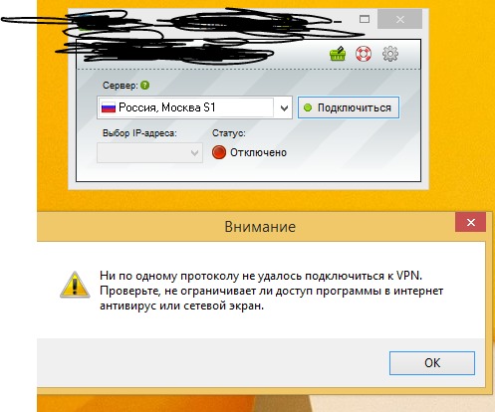This screenshot has height=412, width=495.
Task: Maximize the VPN client window
Action: 365,19
